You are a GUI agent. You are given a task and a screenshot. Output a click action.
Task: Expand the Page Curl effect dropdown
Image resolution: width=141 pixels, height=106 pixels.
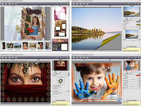(140, 20)
